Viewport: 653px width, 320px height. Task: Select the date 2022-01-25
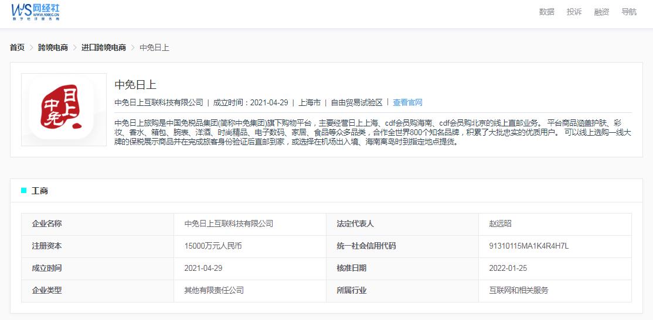click(508, 269)
